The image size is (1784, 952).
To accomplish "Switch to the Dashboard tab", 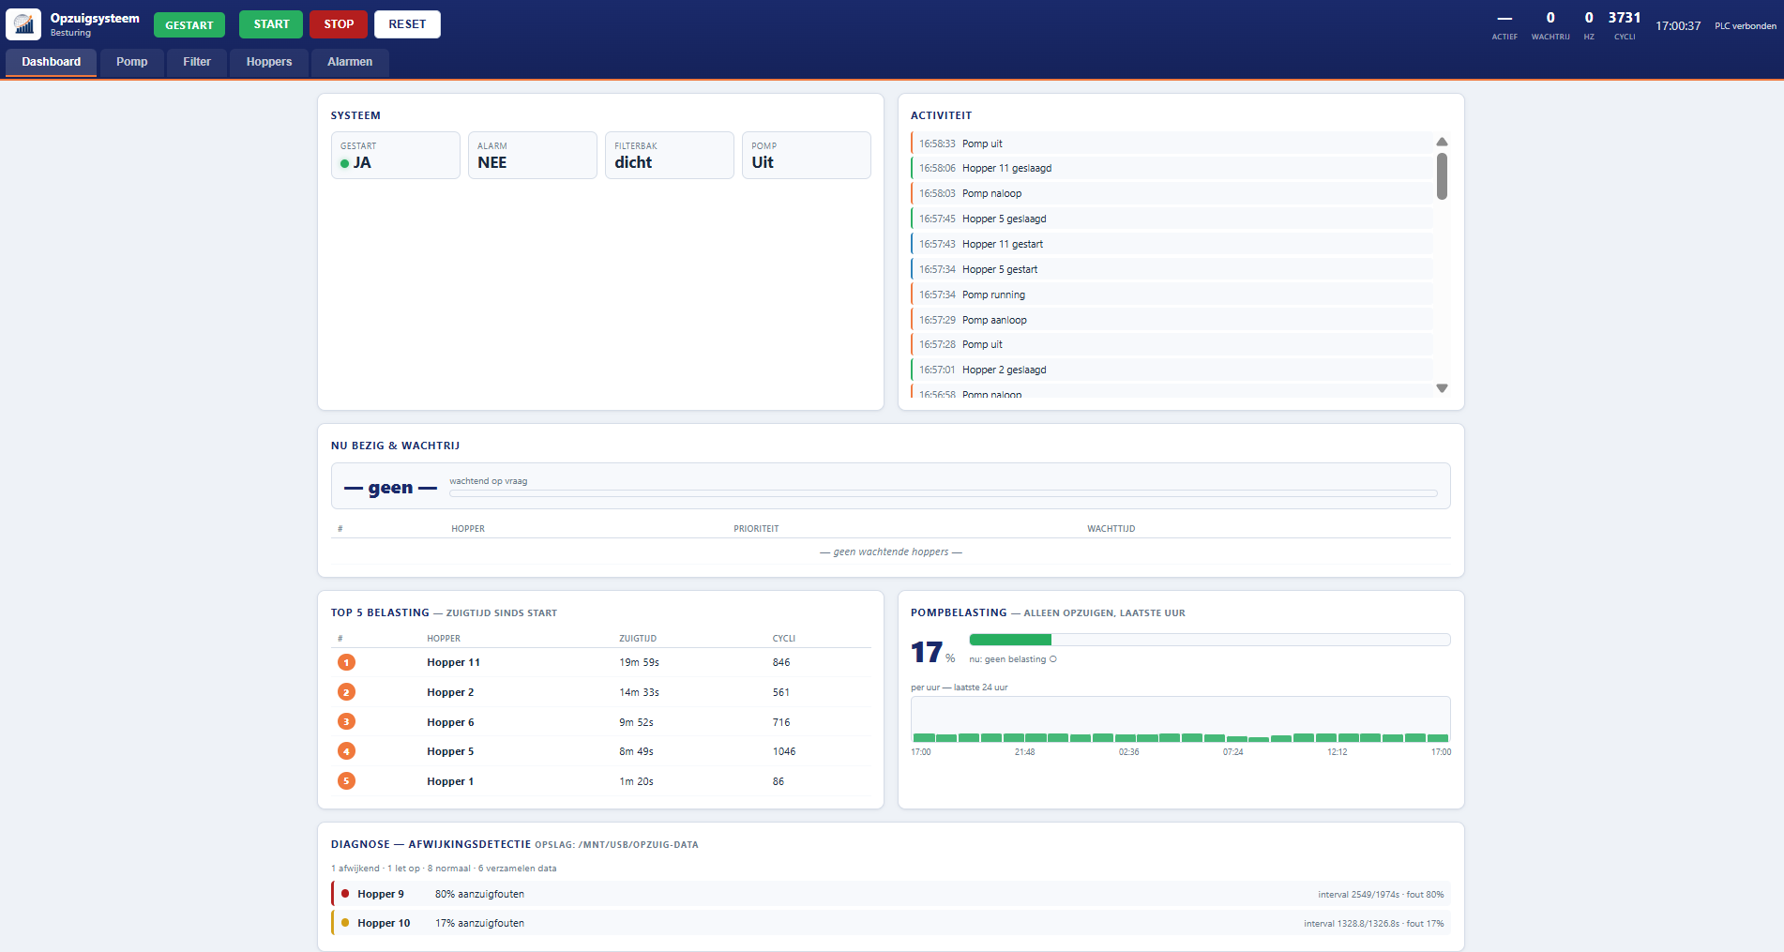I will (52, 62).
